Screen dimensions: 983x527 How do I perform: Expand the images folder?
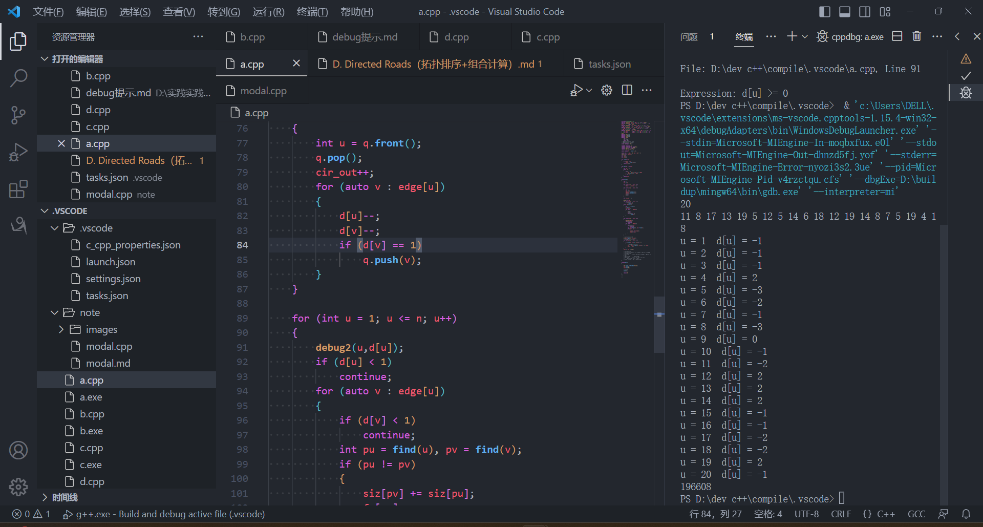[61, 329]
